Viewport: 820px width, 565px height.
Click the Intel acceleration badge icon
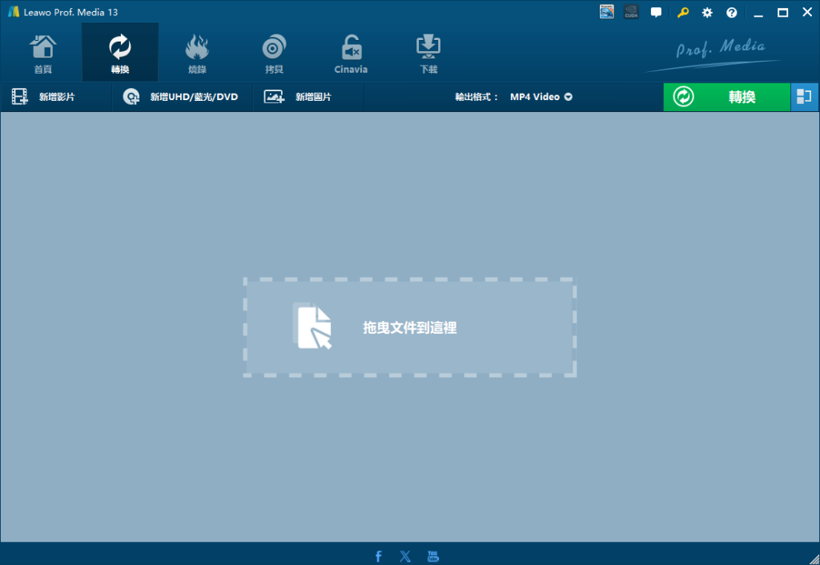(607, 12)
